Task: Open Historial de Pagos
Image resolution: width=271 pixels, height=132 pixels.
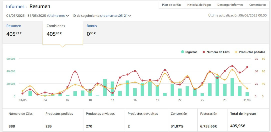Action: (x=199, y=5)
